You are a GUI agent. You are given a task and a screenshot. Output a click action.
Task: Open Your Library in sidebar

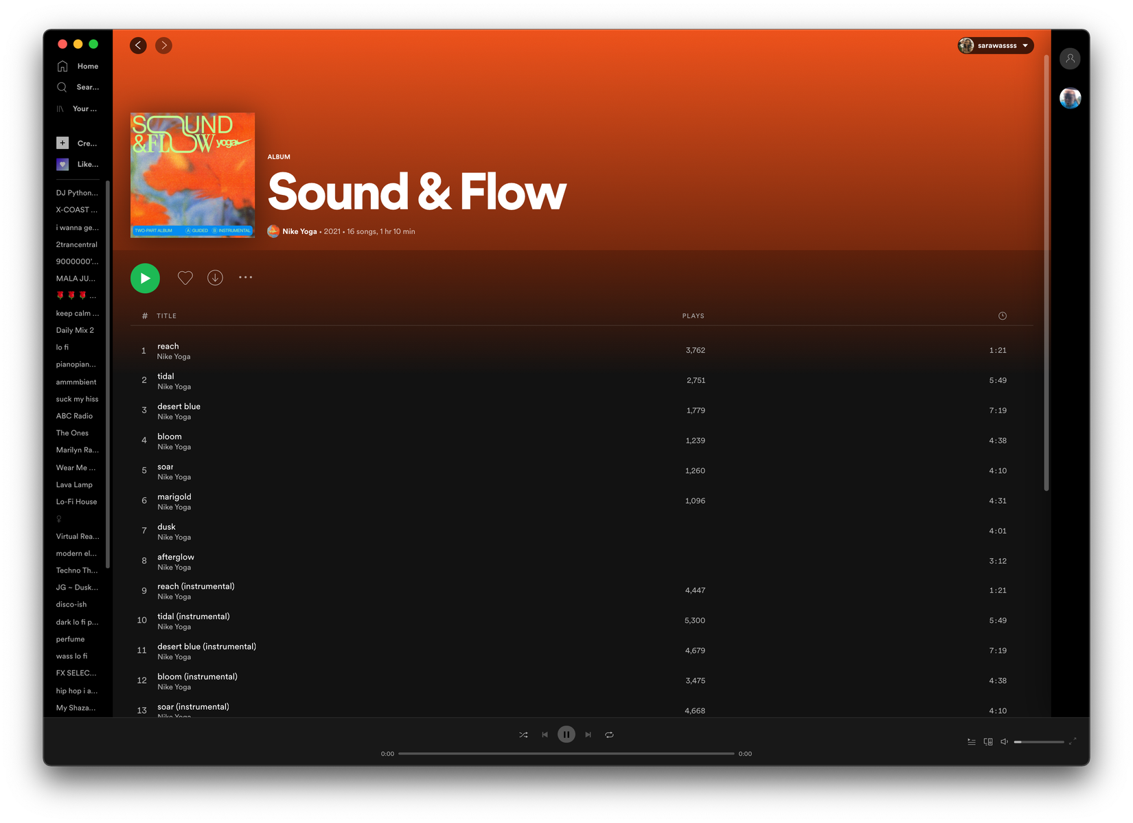click(77, 108)
